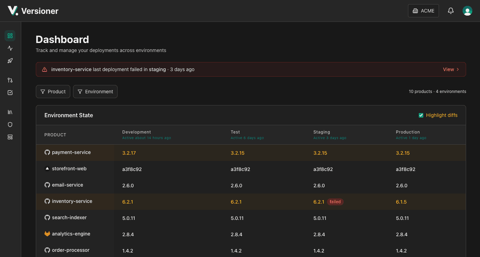
Task: Open the dashboard grid icon in sidebar
Action: (10, 36)
